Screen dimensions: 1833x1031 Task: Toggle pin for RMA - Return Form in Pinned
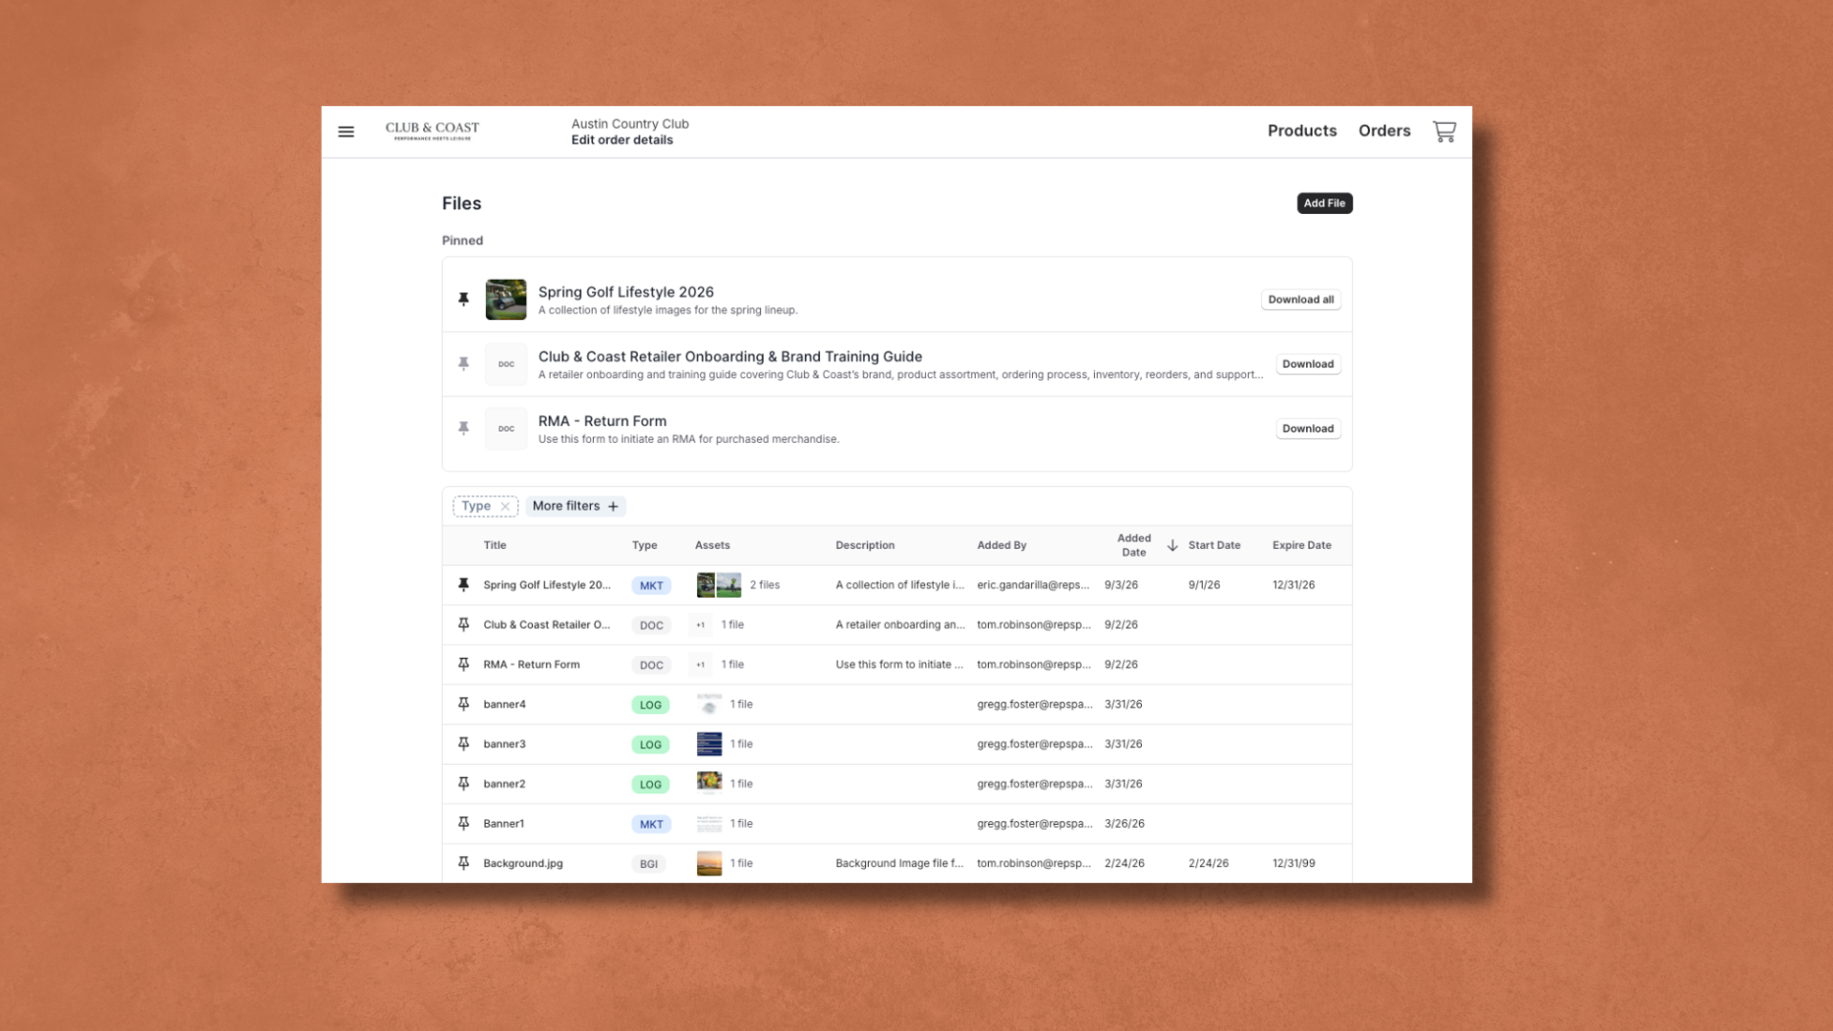tap(464, 429)
